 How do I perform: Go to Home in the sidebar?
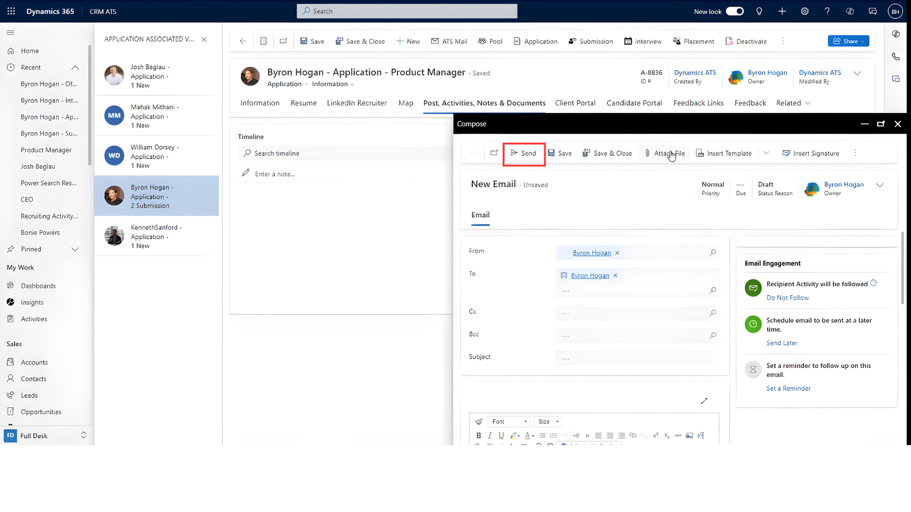(x=29, y=51)
